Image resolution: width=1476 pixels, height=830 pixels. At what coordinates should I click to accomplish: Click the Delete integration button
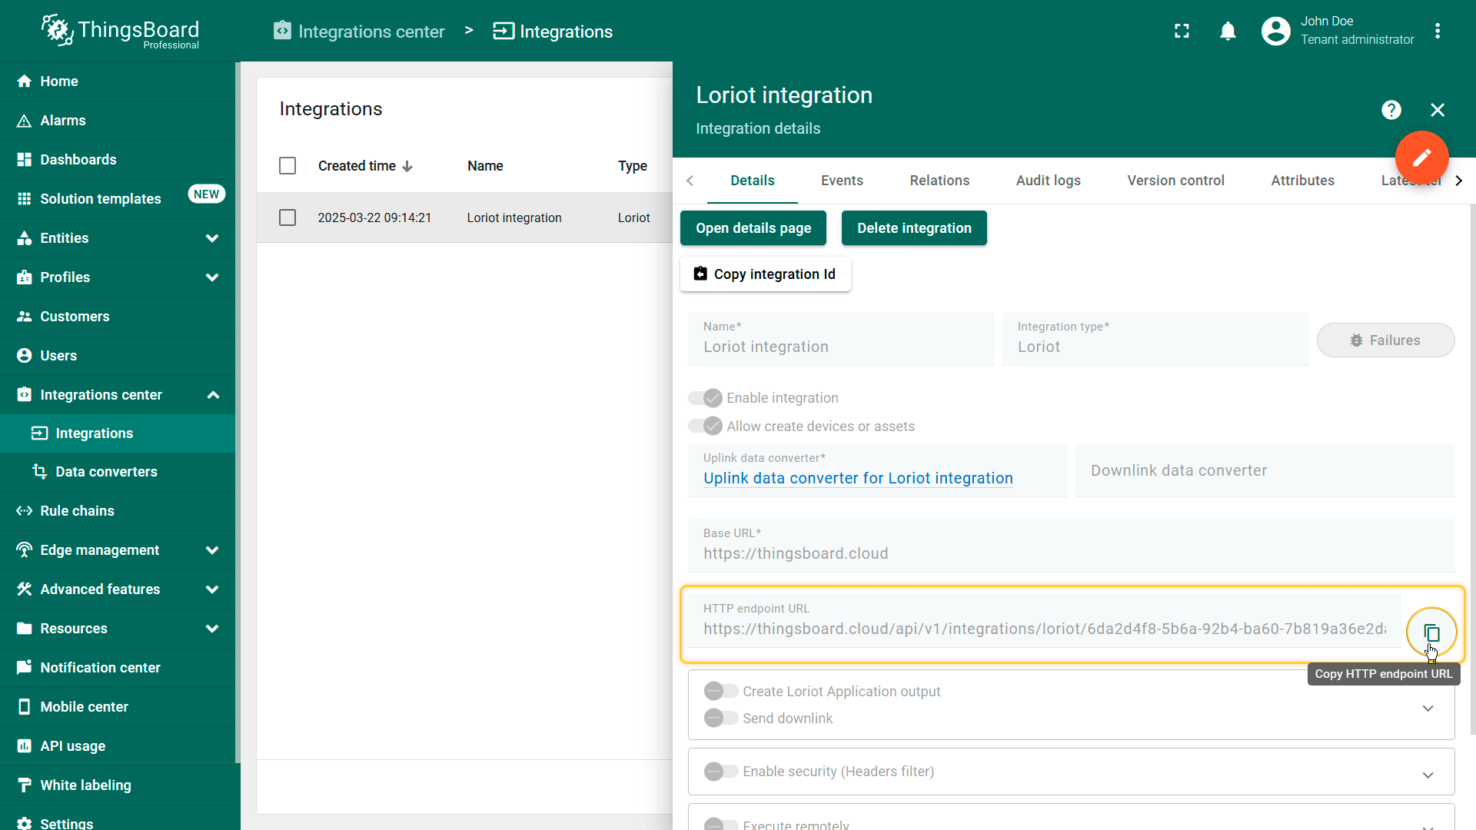(914, 228)
